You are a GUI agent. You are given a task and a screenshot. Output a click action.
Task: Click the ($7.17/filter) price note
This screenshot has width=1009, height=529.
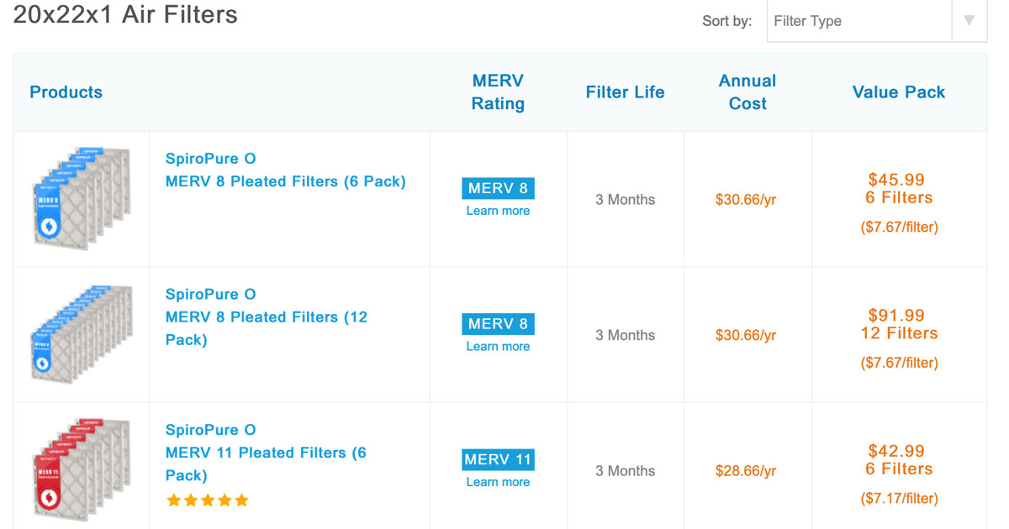tap(899, 499)
